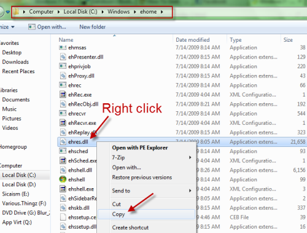Open Videos library in sidebar
Image resolution: width=307 pixels, height=233 pixels.
pos(10,128)
